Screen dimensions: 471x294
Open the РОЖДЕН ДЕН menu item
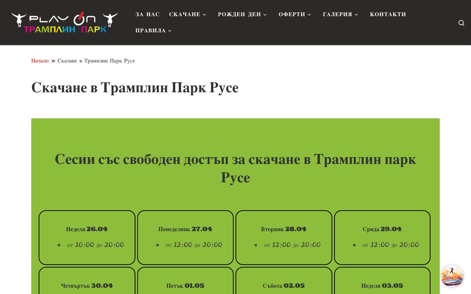(x=239, y=14)
